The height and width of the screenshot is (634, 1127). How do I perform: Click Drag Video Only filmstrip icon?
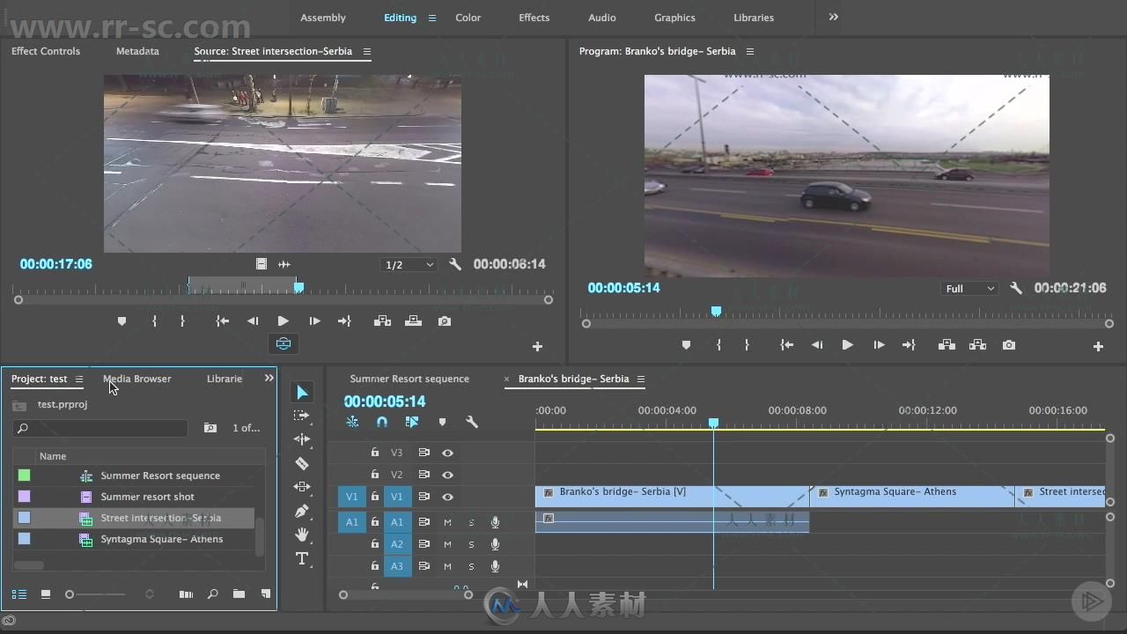pyautogui.click(x=261, y=264)
